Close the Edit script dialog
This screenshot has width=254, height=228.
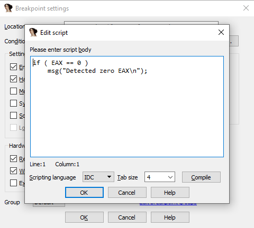point(221,32)
